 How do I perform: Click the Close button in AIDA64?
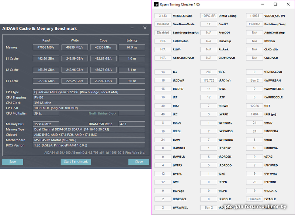(x=139, y=162)
